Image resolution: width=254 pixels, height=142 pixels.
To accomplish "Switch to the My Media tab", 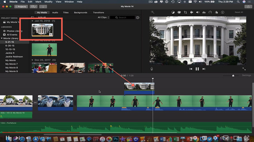I will tap(42, 12).
